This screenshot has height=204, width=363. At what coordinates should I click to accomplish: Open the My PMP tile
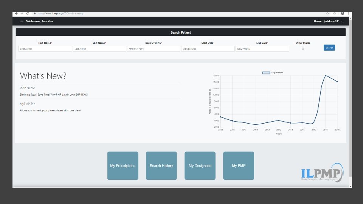(239, 165)
